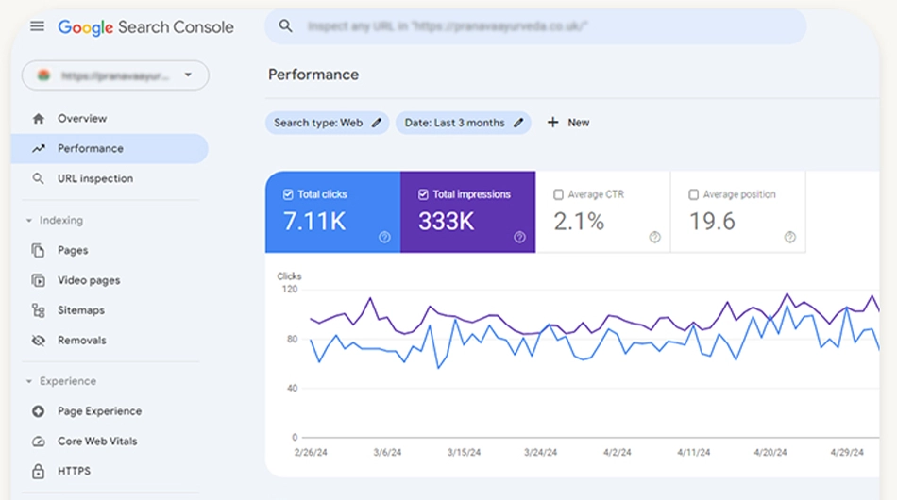Click the HTTPS padlock icon

(x=39, y=472)
